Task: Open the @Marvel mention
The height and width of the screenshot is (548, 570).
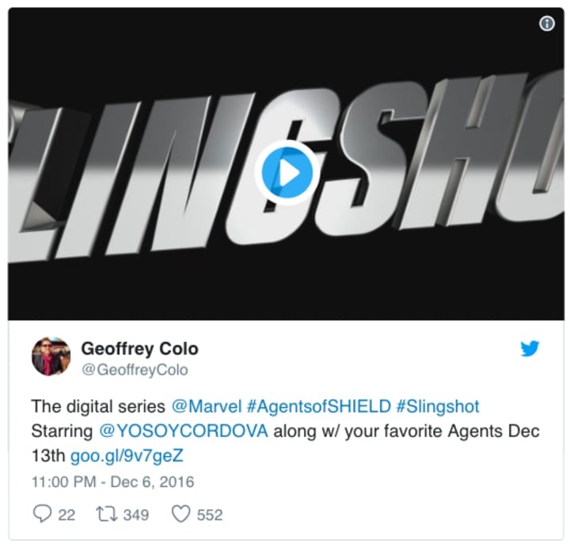Action: [x=207, y=406]
